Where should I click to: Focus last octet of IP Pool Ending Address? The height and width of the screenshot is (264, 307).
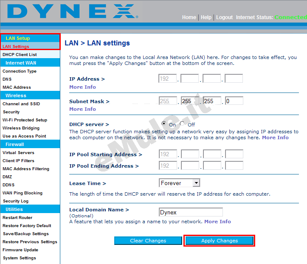point(234,166)
